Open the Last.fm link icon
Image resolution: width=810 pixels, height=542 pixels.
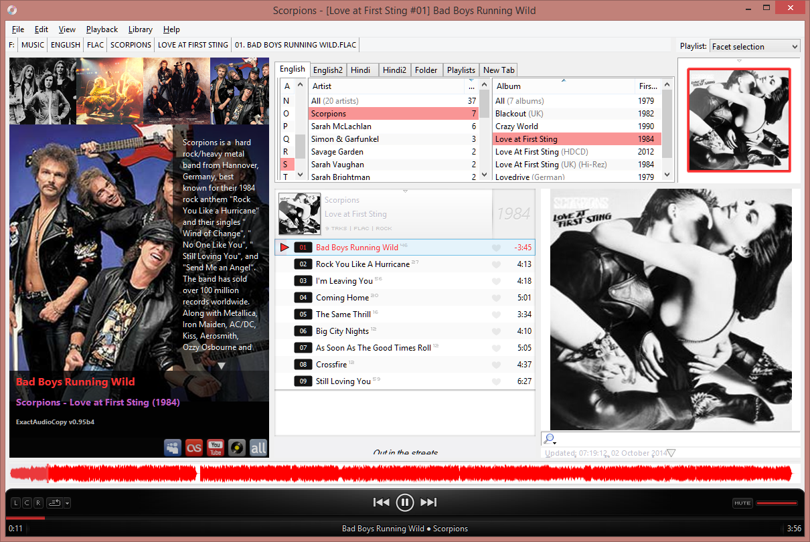[194, 448]
